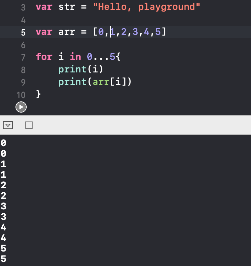
Task: Click the "Hello, playground" string literal
Action: click(x=147, y=7)
